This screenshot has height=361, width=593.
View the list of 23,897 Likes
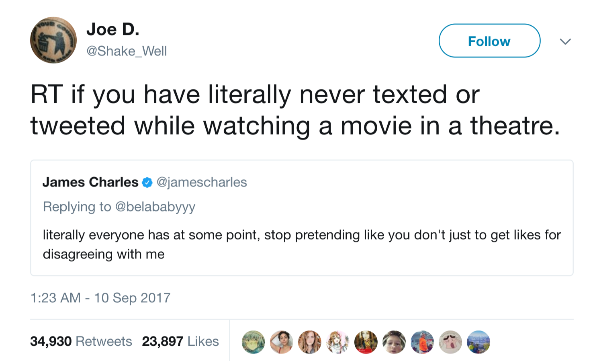click(x=180, y=341)
